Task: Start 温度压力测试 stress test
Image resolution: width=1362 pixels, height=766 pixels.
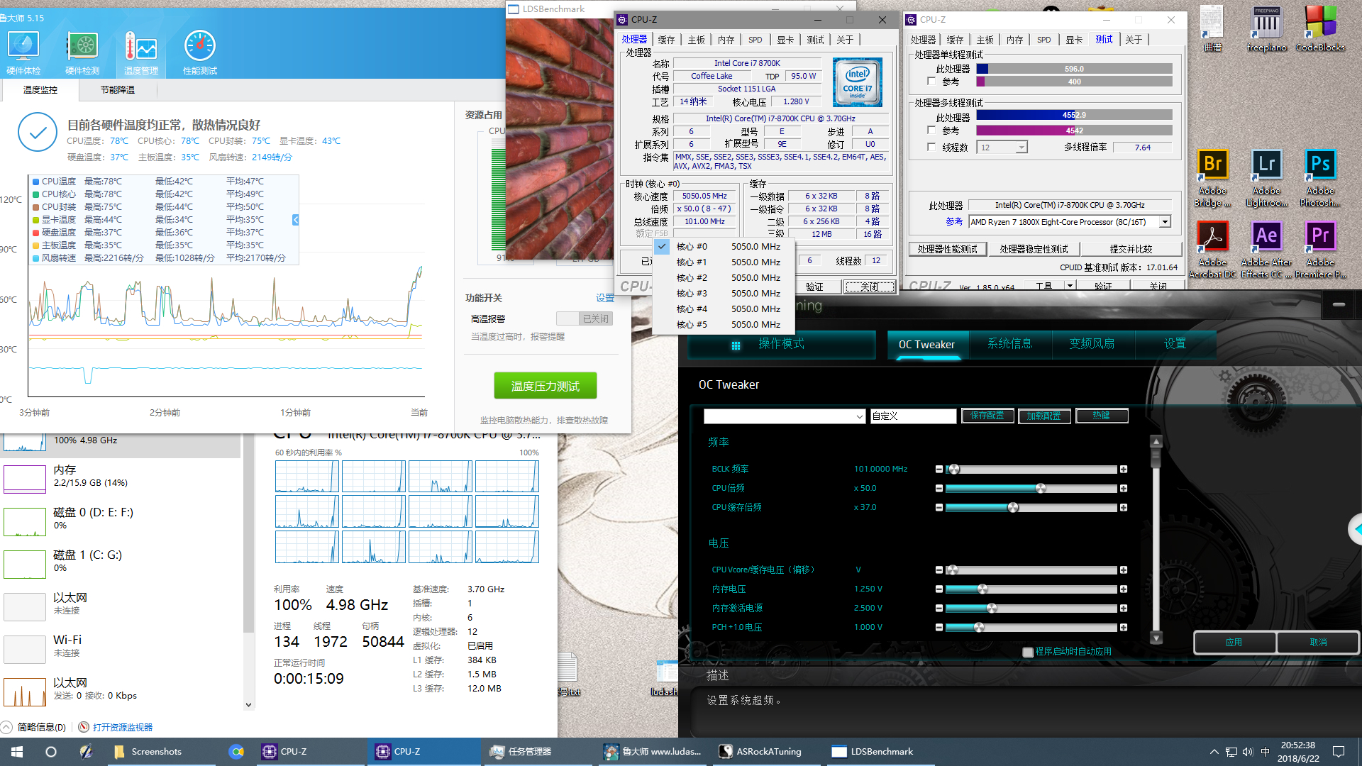Action: click(546, 386)
